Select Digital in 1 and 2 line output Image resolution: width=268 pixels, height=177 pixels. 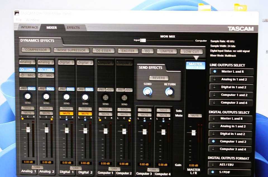point(231,87)
